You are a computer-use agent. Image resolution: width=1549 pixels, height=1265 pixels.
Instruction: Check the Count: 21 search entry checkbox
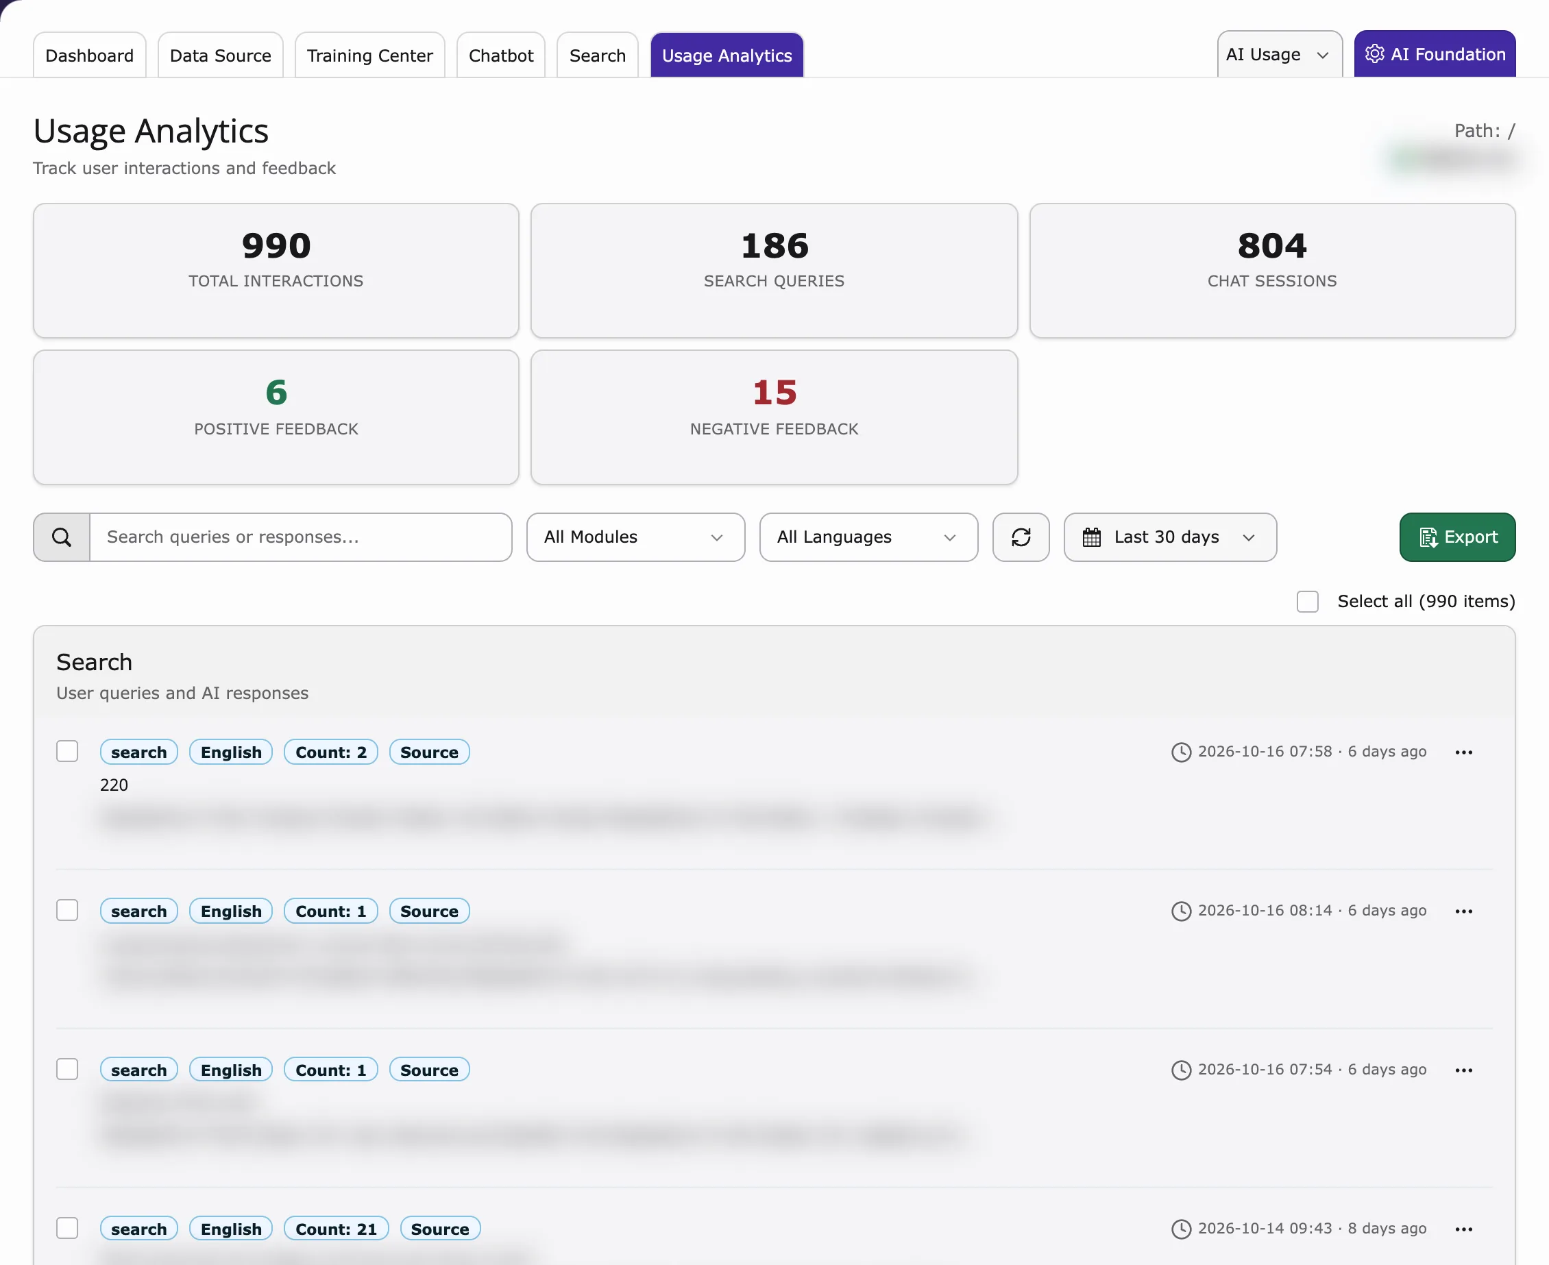tap(67, 1227)
